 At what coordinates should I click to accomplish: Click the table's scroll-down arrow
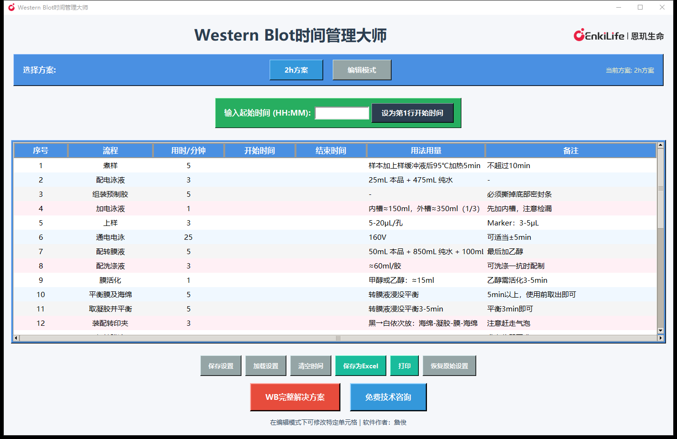click(660, 331)
